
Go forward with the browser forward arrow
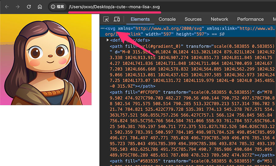pyautogui.click(x=17, y=7)
